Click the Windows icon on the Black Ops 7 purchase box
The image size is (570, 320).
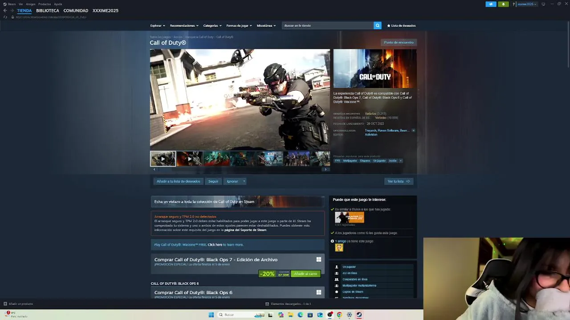[318, 260]
